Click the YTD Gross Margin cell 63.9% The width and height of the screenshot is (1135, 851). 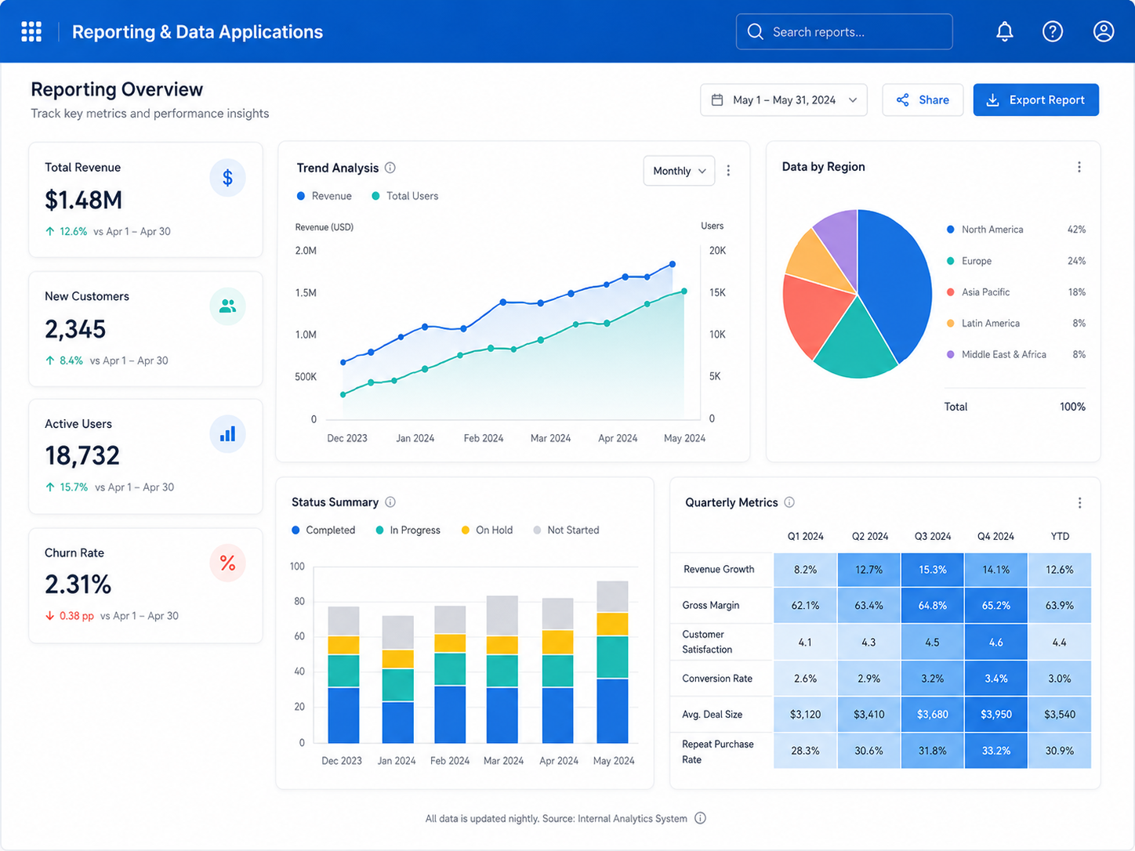coord(1060,606)
